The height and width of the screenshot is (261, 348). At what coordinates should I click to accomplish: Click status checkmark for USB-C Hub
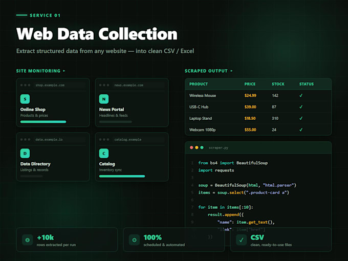tap(301, 107)
